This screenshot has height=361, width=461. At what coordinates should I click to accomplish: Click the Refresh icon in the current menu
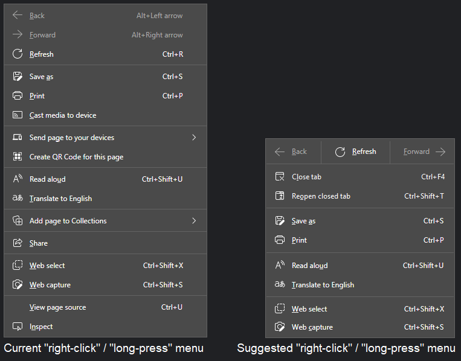pyautogui.click(x=18, y=54)
